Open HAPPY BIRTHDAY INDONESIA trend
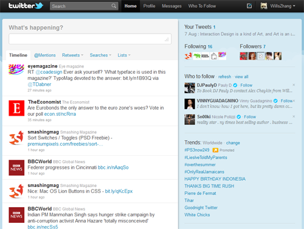The image size is (304, 229). pyautogui.click(x=215, y=179)
